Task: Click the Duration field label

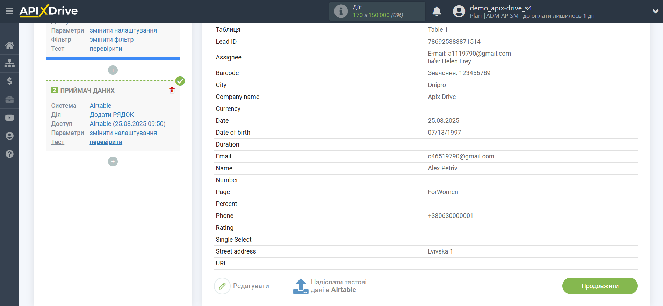Action: click(x=228, y=144)
